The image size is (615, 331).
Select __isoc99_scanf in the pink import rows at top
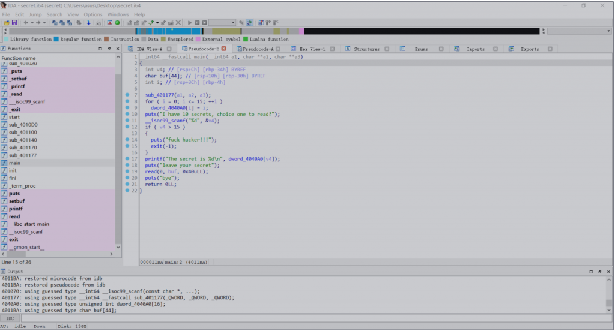point(58,101)
